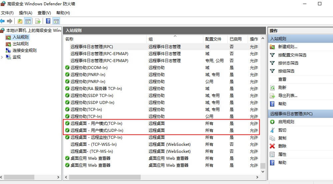Open the 操作(A) menu

coord(25,13)
